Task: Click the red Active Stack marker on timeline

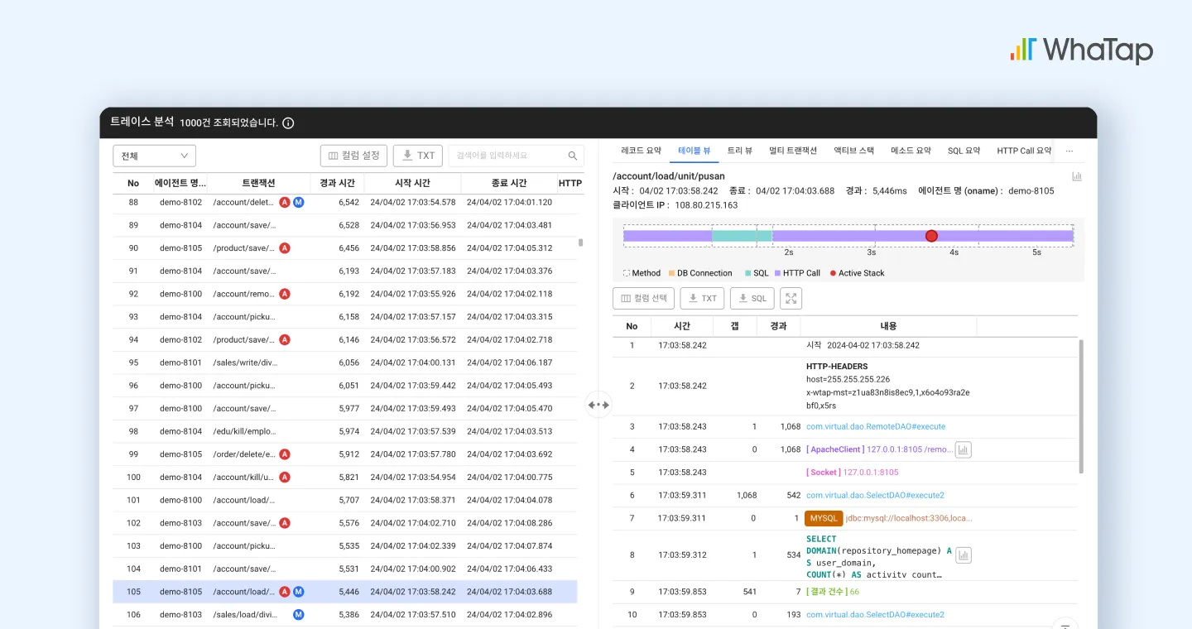Action: pos(931,236)
